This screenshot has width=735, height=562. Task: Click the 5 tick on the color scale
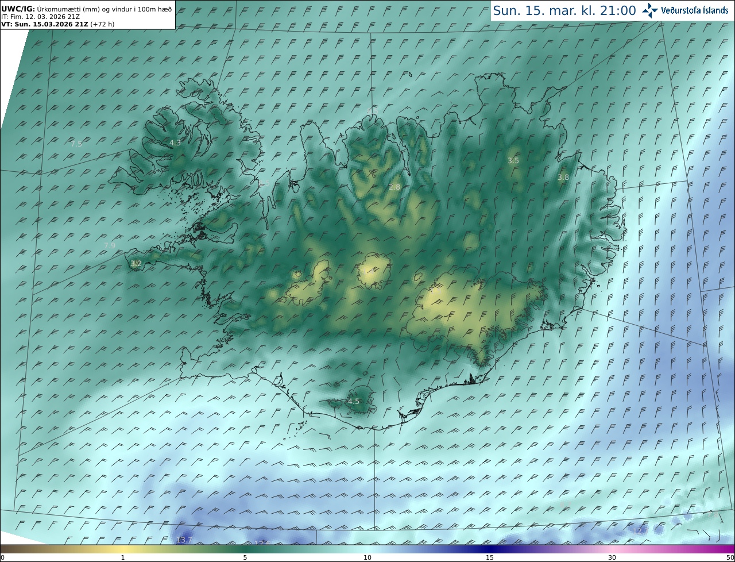tap(245, 557)
